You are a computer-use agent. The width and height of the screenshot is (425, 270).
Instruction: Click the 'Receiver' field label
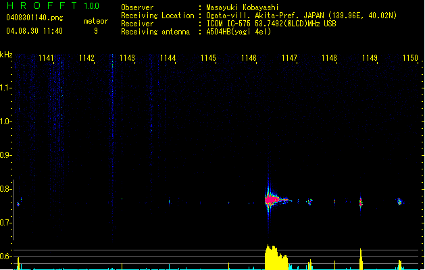click(137, 24)
